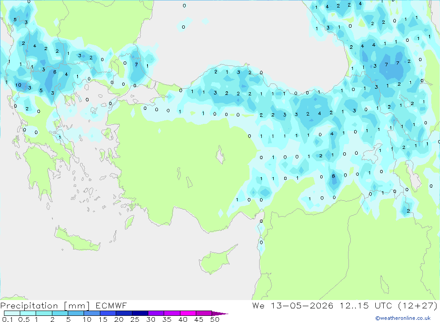Click the 25–30 mm navy legend swatch
This screenshot has height=322, width=440.
pos(140,313)
